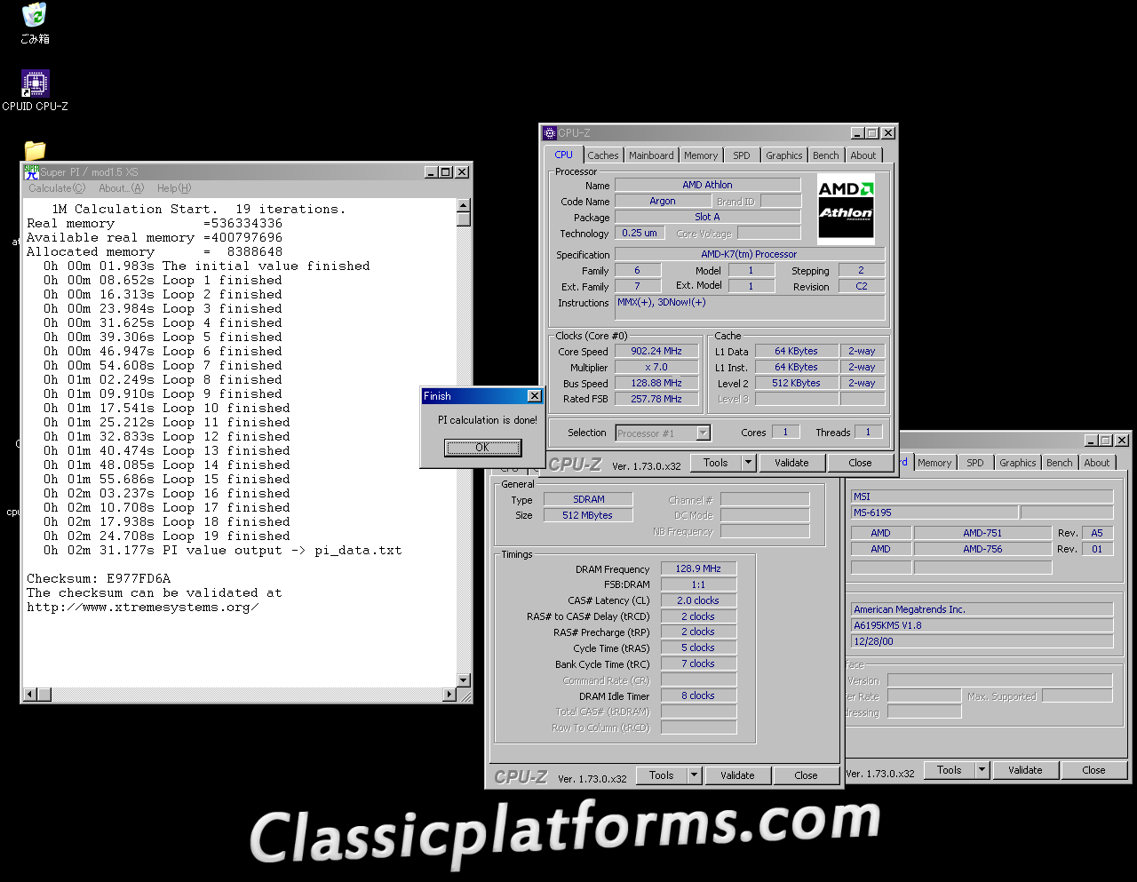Image resolution: width=1137 pixels, height=882 pixels.
Task: Click the CPU-Z title bar icon
Action: pos(550,133)
